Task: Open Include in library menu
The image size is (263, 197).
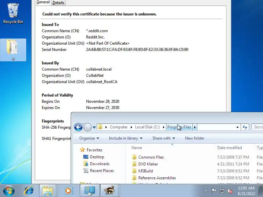Action: [x=126, y=138]
